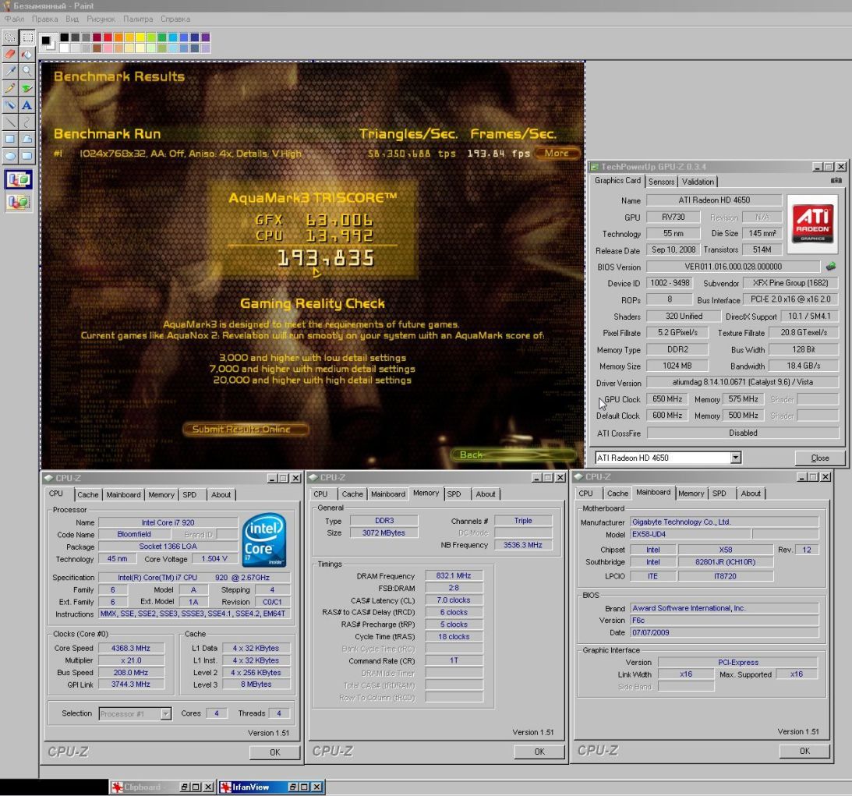Pick the Curve tool
852x796 pixels.
point(27,122)
